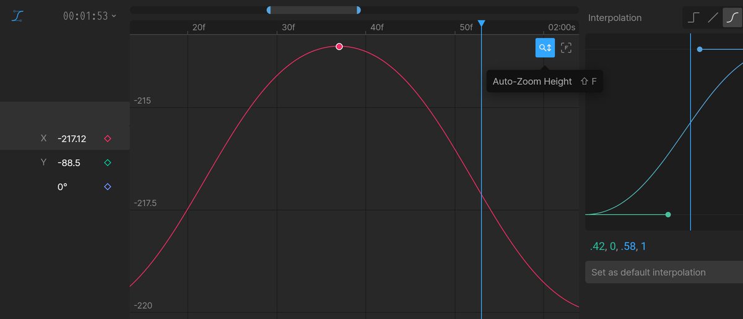Screen dimensions: 743x319
Task: Click Set as default interpolation
Action: (664, 272)
